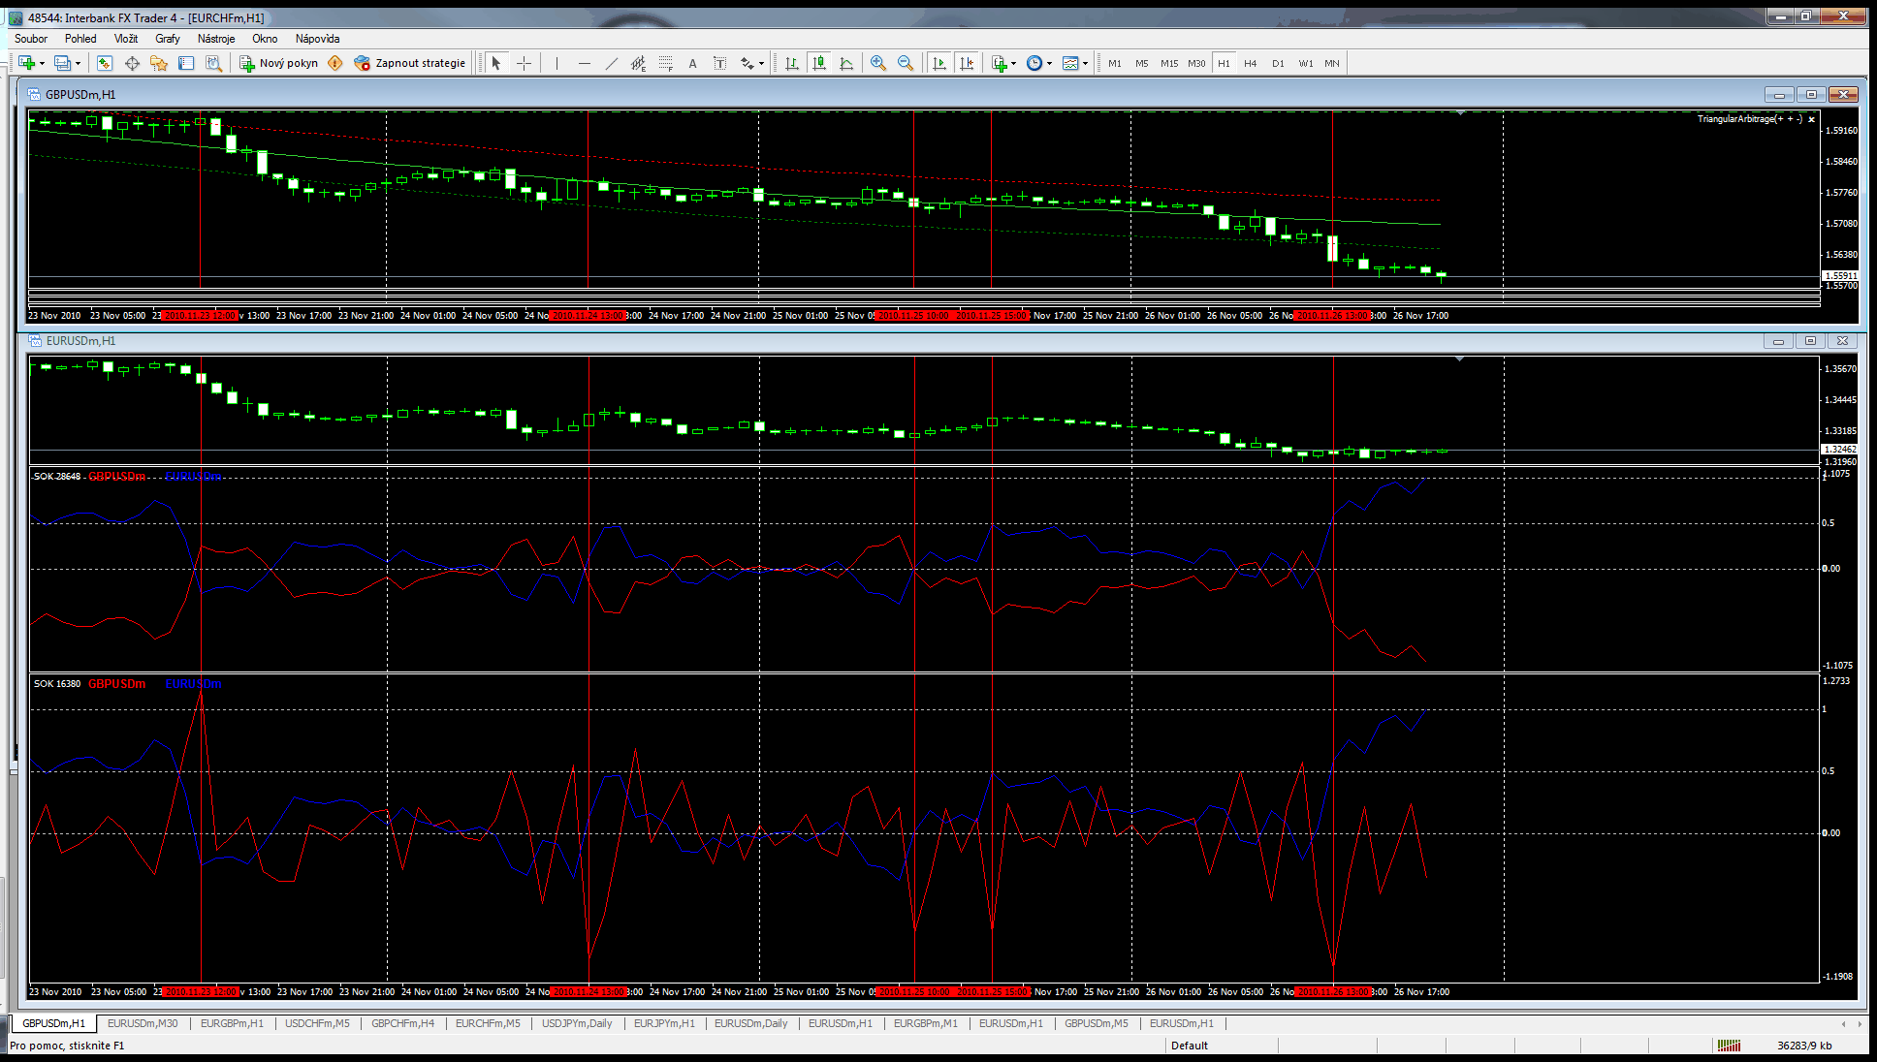Image resolution: width=1877 pixels, height=1062 pixels.
Task: Switch to EURUSDm,M30 chart tab
Action: (143, 1023)
